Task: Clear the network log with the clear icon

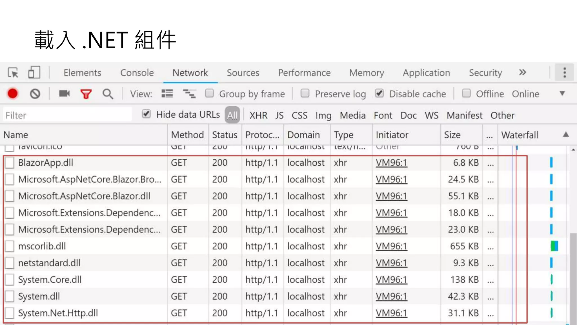Action: [x=35, y=94]
